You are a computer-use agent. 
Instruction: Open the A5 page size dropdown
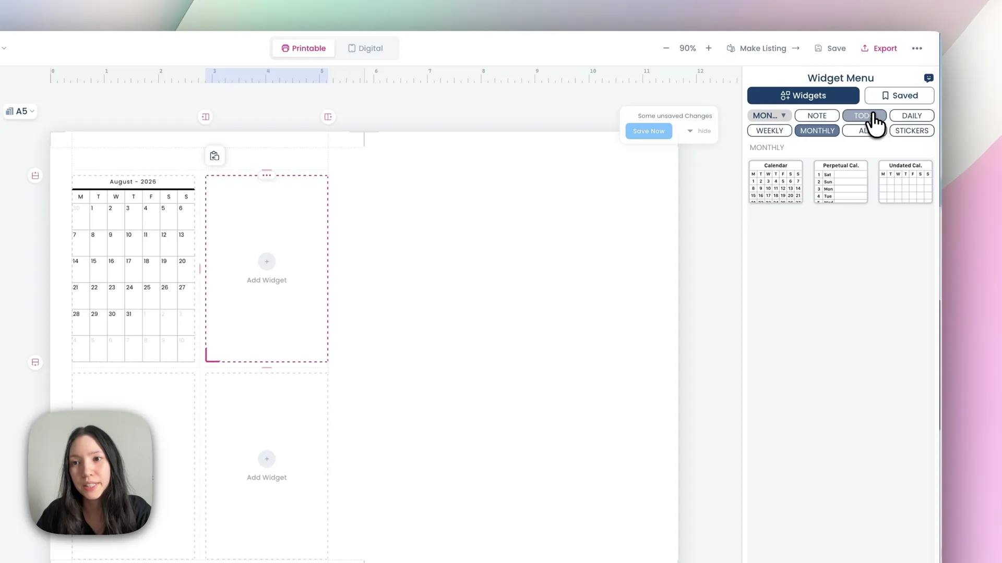tap(20, 112)
